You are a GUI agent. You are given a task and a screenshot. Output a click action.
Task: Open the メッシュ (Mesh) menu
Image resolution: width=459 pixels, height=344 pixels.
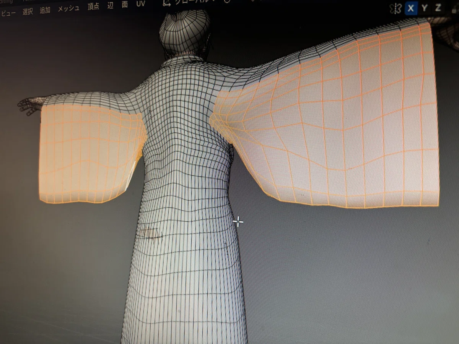click(x=69, y=8)
